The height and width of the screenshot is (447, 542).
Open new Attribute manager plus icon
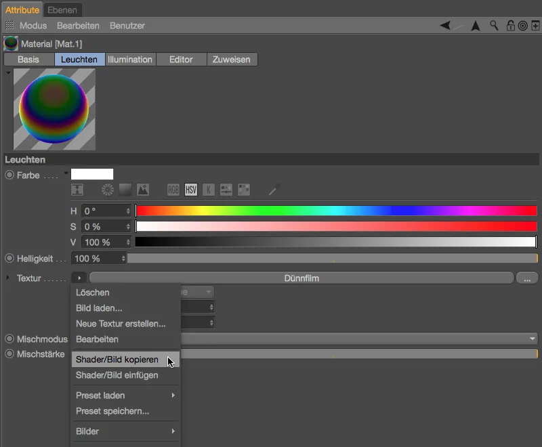click(x=535, y=26)
